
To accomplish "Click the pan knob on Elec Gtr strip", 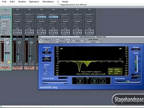I will click(x=19, y=43).
